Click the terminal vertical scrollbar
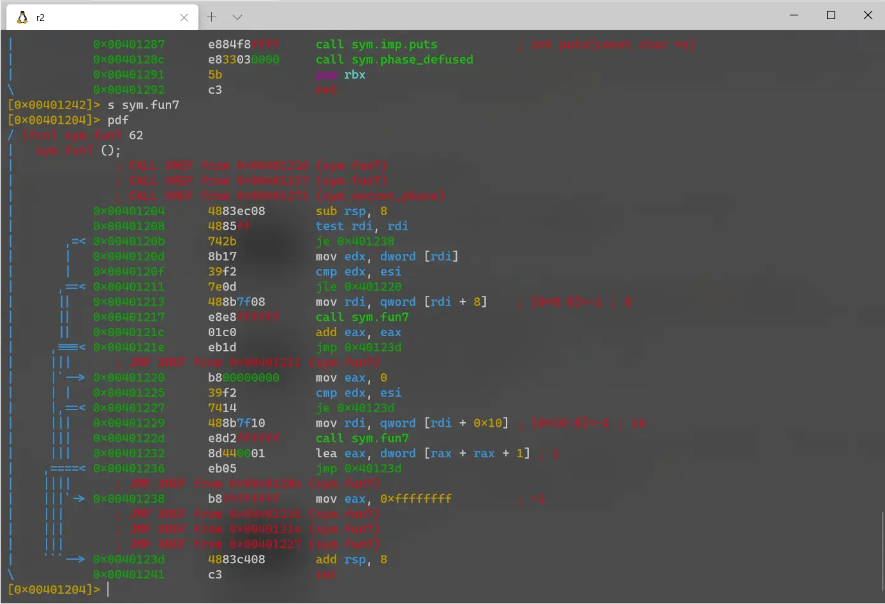The height and width of the screenshot is (604, 885). pyautogui.click(x=881, y=551)
